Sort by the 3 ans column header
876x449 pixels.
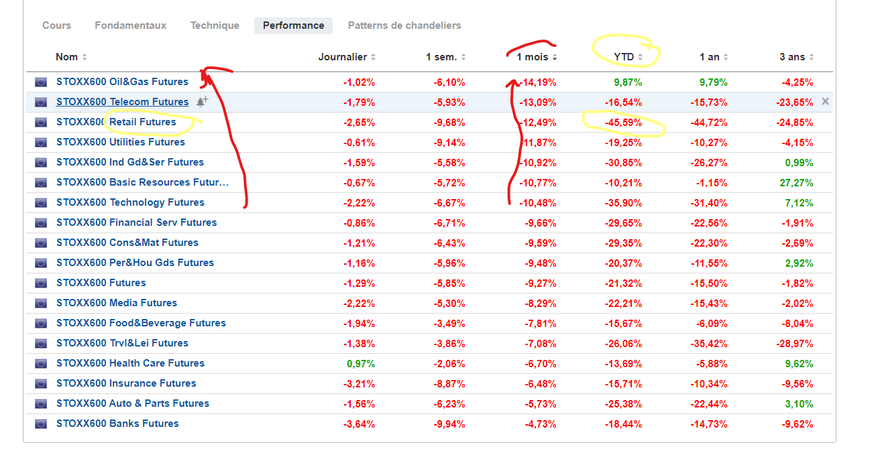(797, 57)
